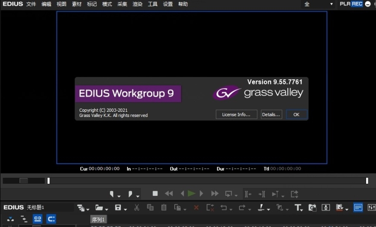
Task: Click the Export icon in the player
Action: click(x=295, y=194)
